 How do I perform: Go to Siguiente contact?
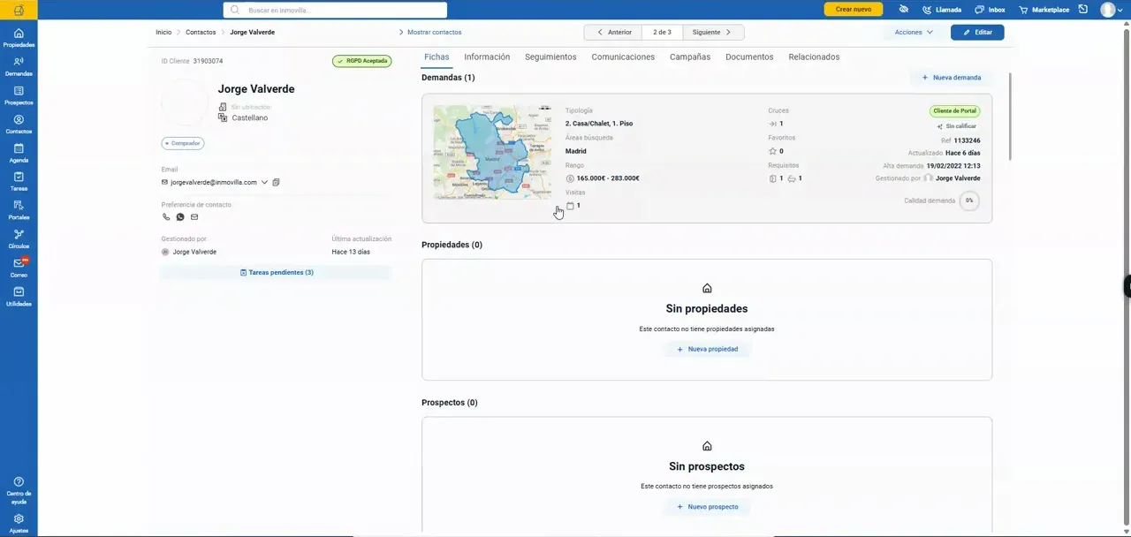click(713, 32)
